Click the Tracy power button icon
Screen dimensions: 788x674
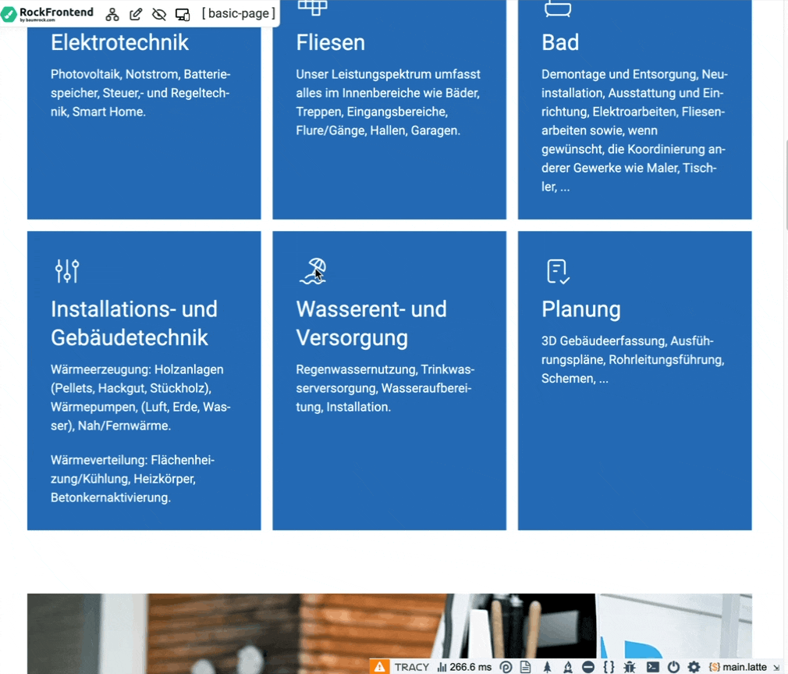(673, 667)
